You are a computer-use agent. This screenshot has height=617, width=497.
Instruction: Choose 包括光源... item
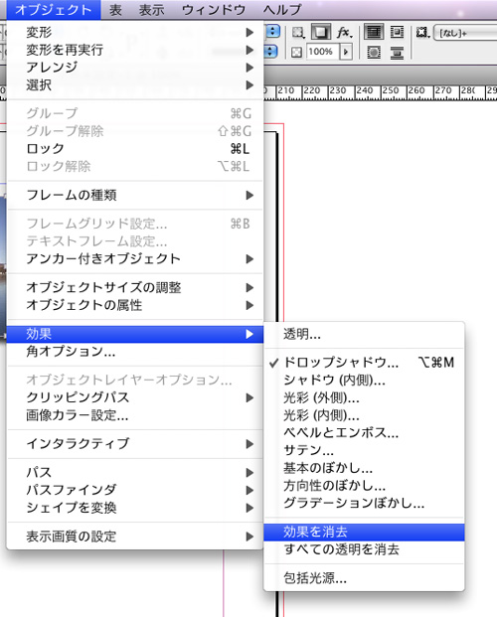click(x=364, y=578)
